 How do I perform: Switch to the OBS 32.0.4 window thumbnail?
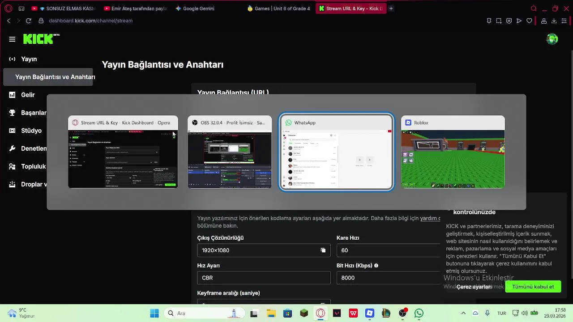pyautogui.click(x=230, y=152)
